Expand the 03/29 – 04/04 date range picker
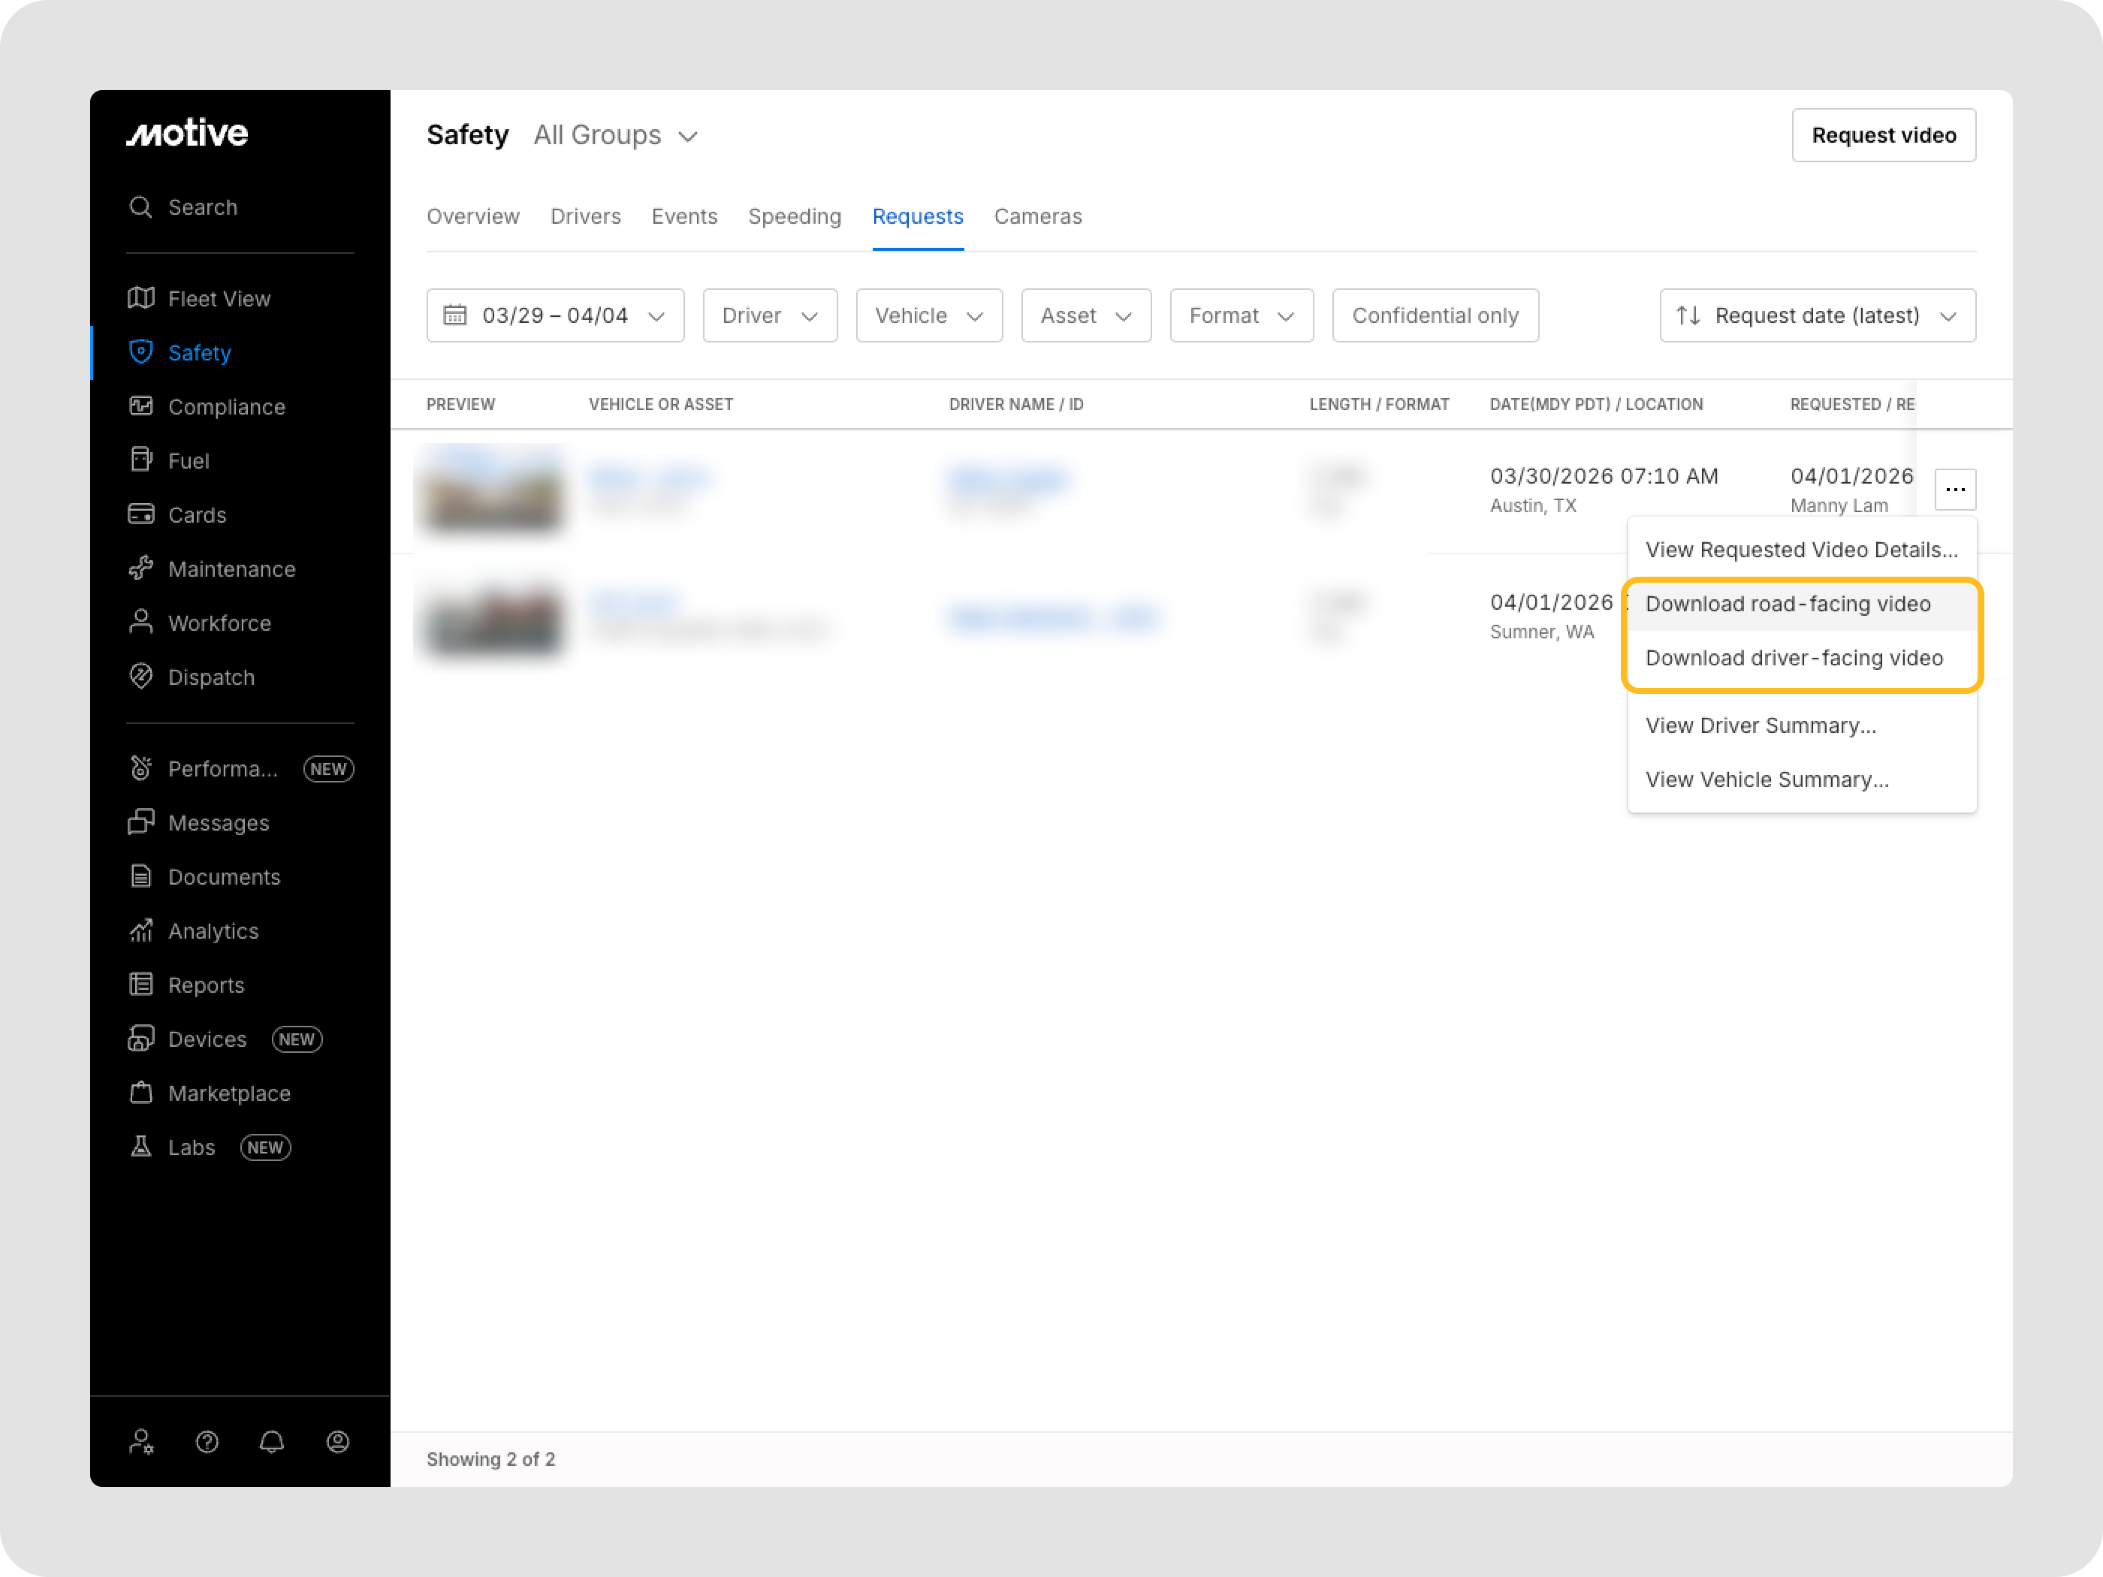This screenshot has height=1577, width=2103. tap(554, 315)
